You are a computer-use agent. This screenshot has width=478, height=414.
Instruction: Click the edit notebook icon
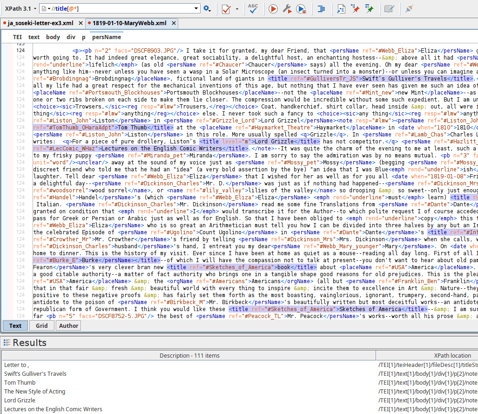[389, 9]
